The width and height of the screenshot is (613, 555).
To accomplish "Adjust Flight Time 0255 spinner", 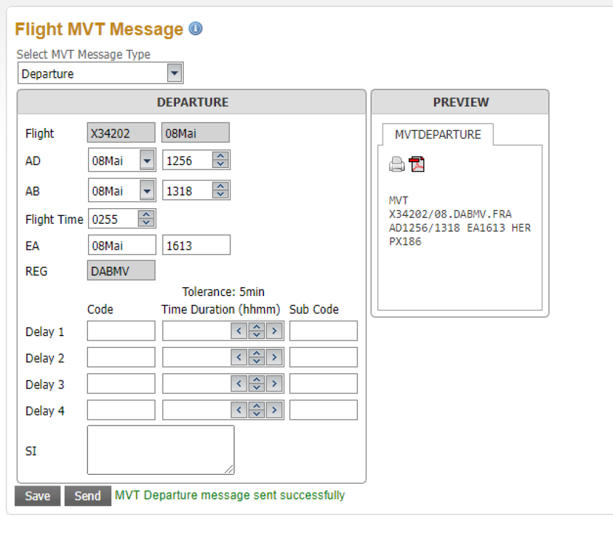I will point(146,219).
